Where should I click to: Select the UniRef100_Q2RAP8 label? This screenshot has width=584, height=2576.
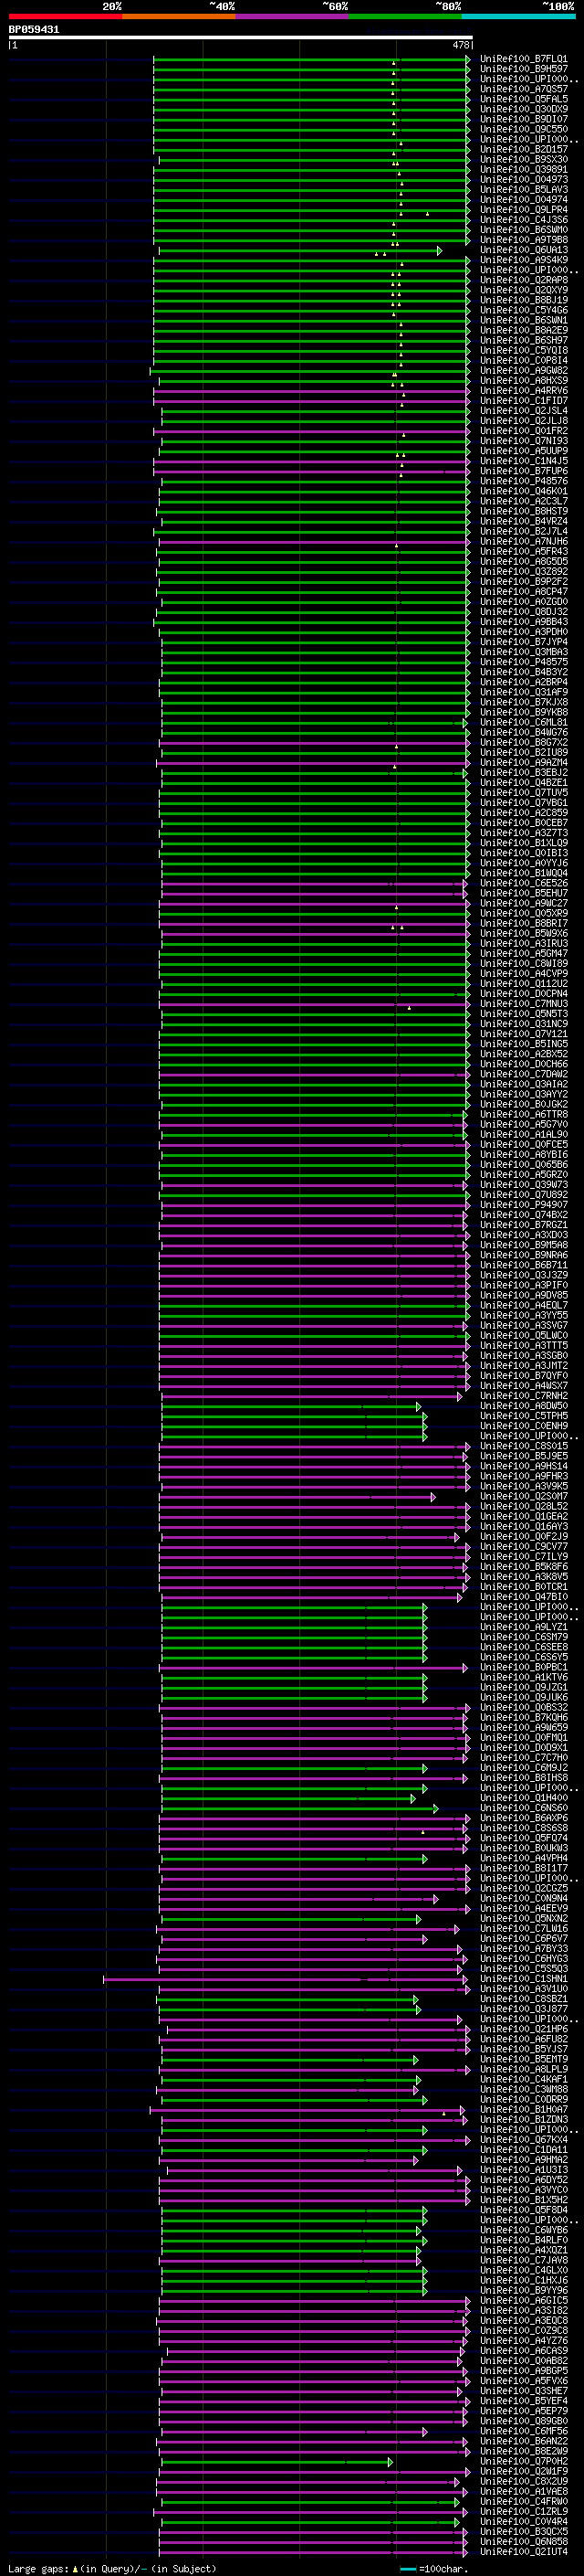coord(523,280)
